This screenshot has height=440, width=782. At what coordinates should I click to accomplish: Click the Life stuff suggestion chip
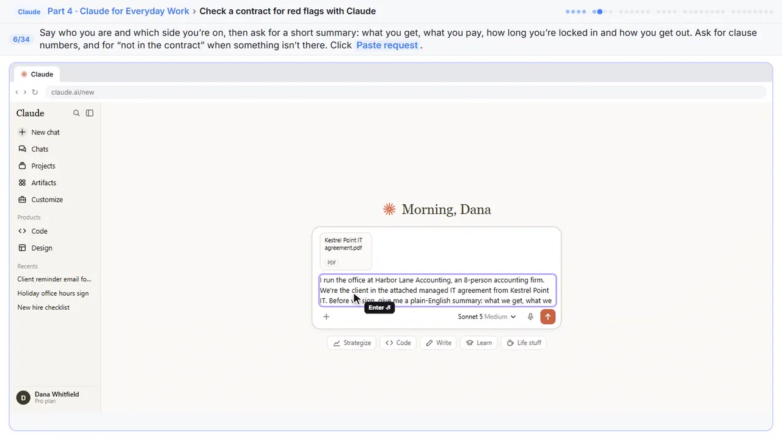(x=524, y=343)
